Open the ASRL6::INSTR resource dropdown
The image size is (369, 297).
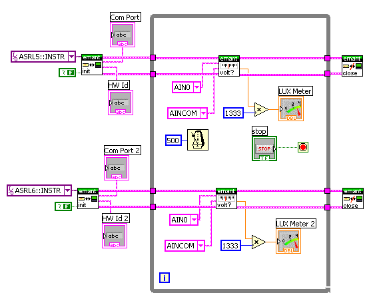coord(67,190)
